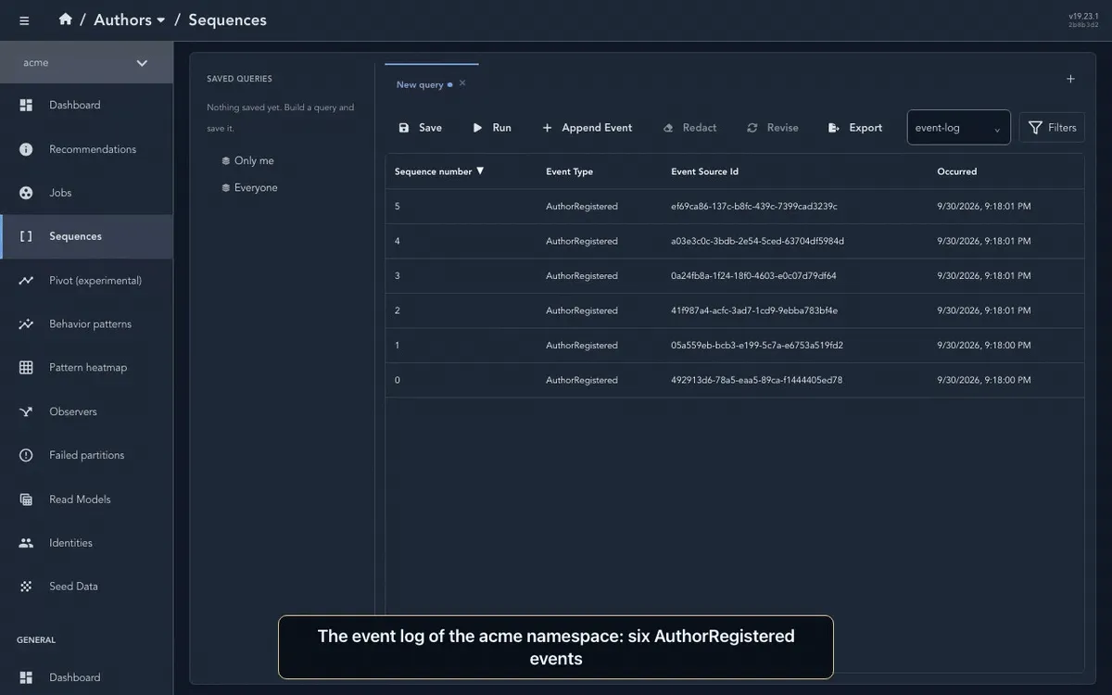Viewport: 1112px width, 695px height.
Task: Click the Recommendations info icon
Action: pyautogui.click(x=26, y=149)
